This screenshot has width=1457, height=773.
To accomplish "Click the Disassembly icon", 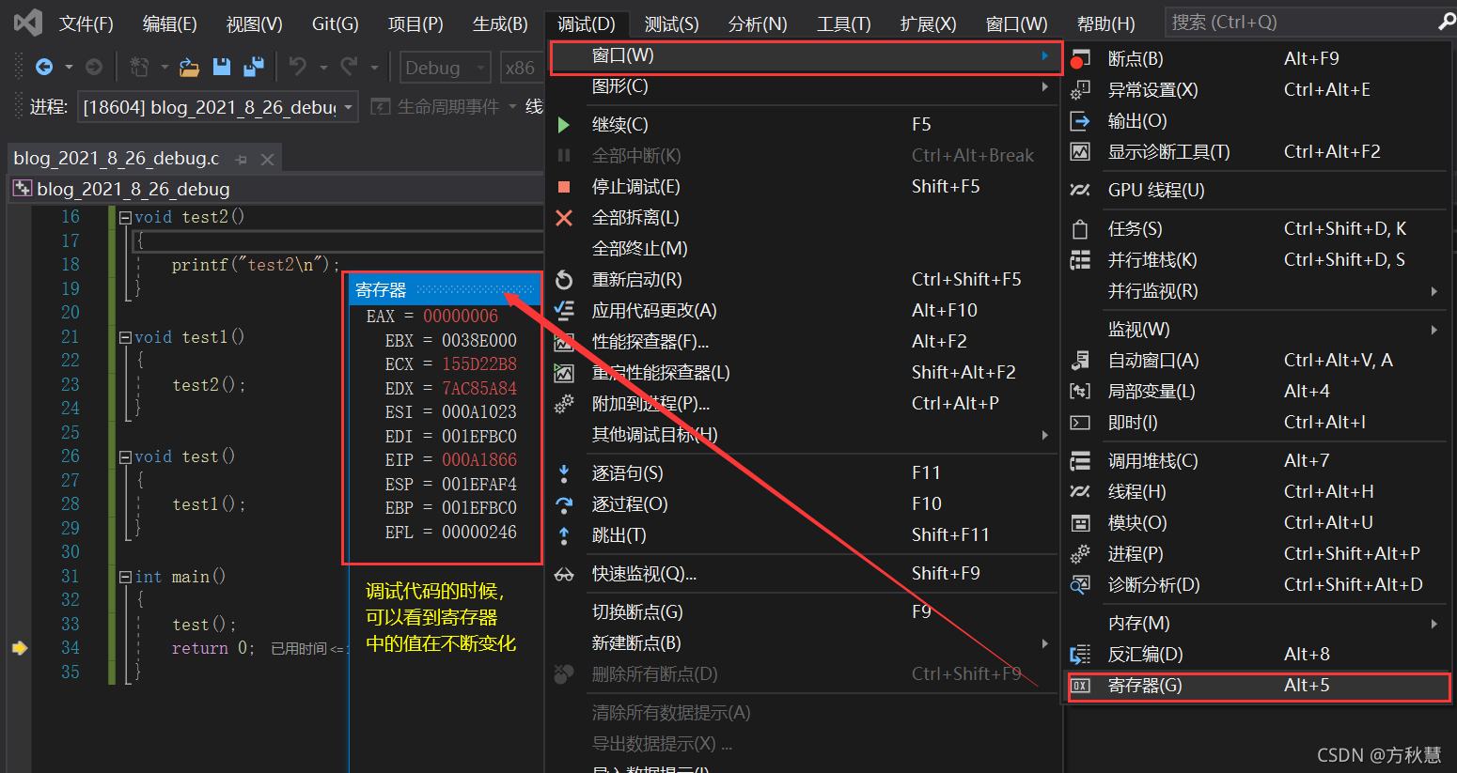I will click(1080, 655).
